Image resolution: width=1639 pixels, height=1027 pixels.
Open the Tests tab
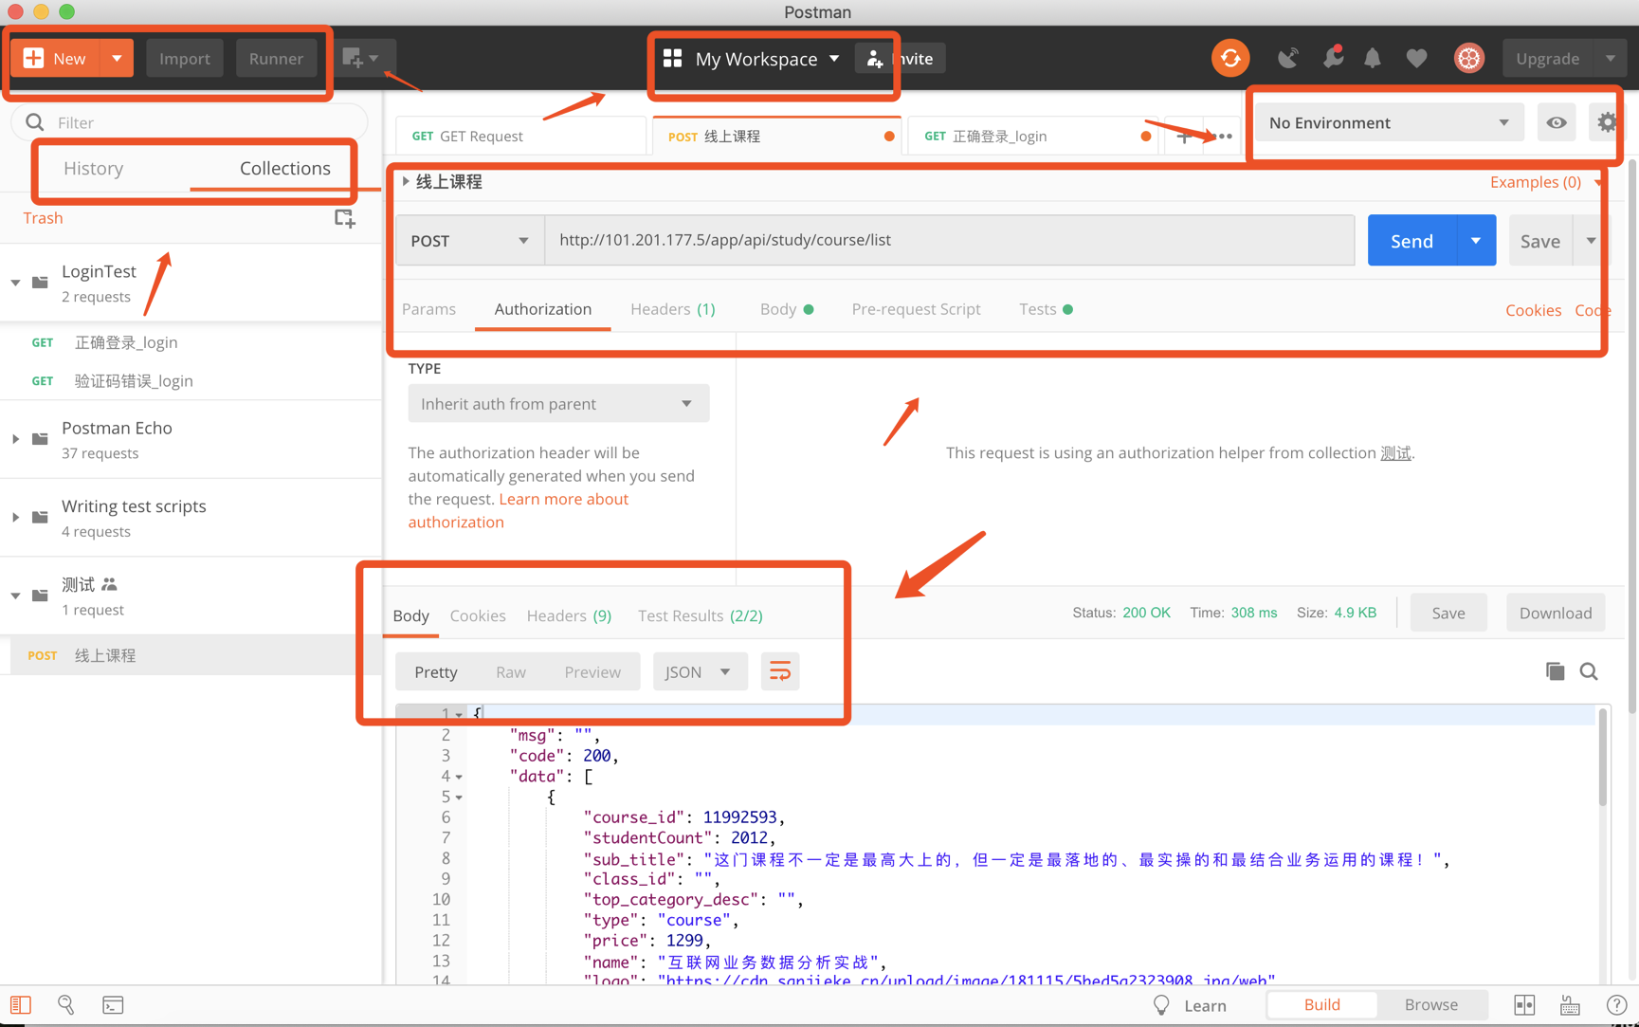click(x=1045, y=309)
